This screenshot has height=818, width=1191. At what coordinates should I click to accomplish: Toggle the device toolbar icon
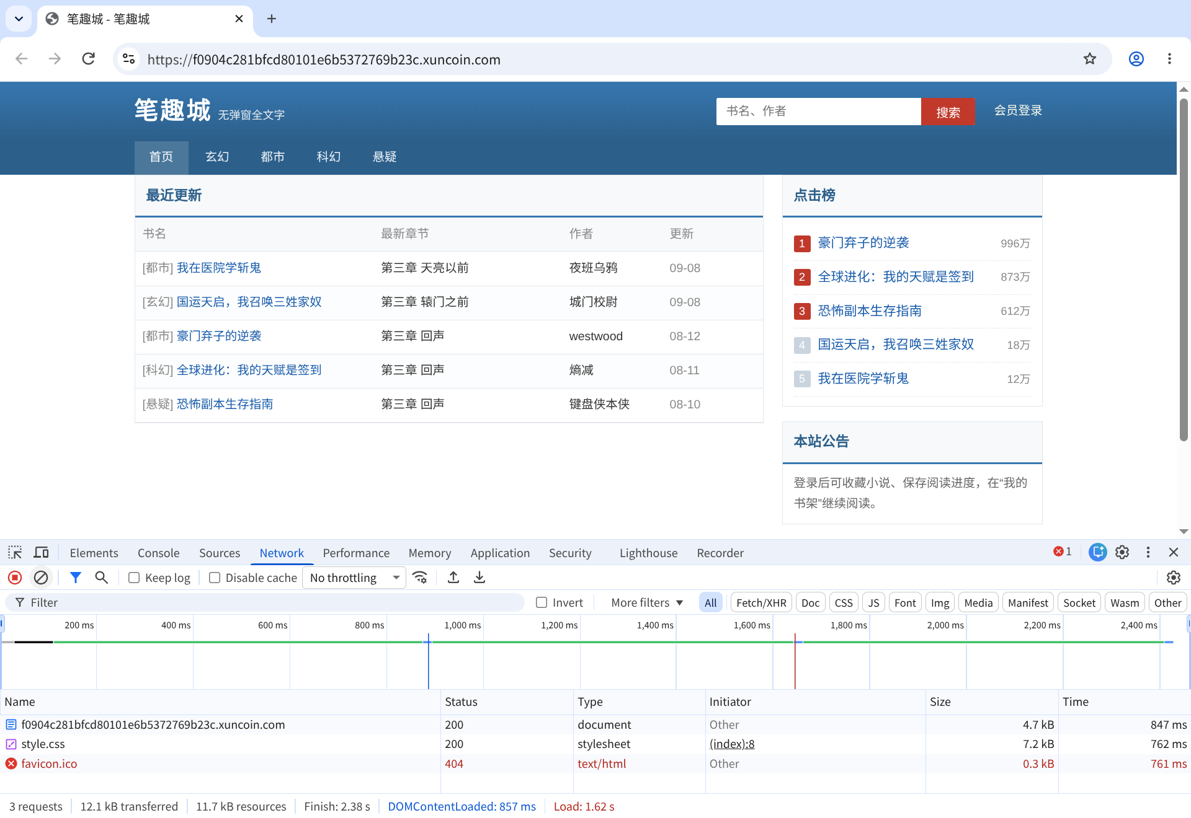tap(42, 552)
